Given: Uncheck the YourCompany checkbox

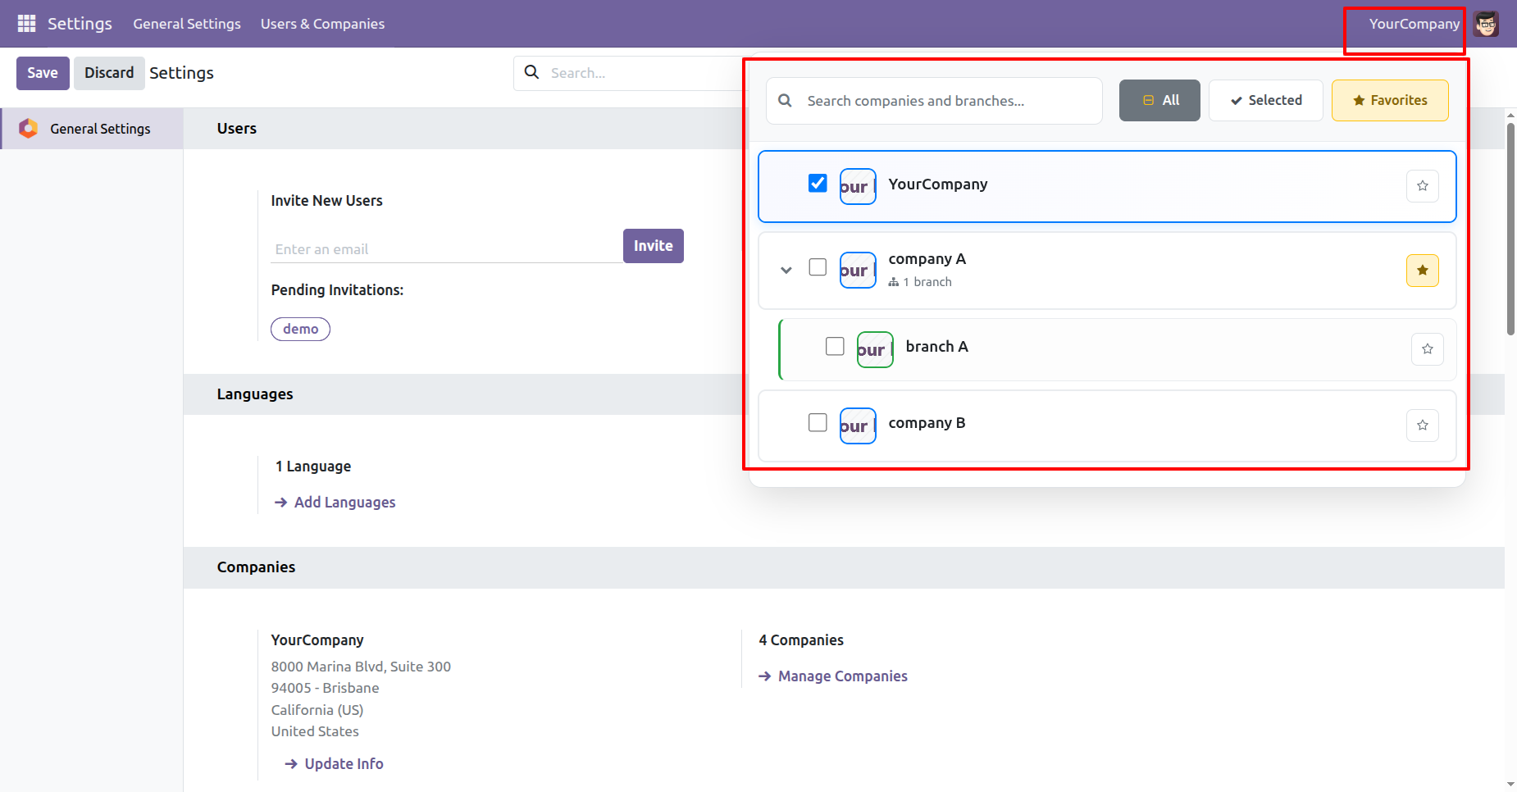Looking at the screenshot, I should pos(818,183).
